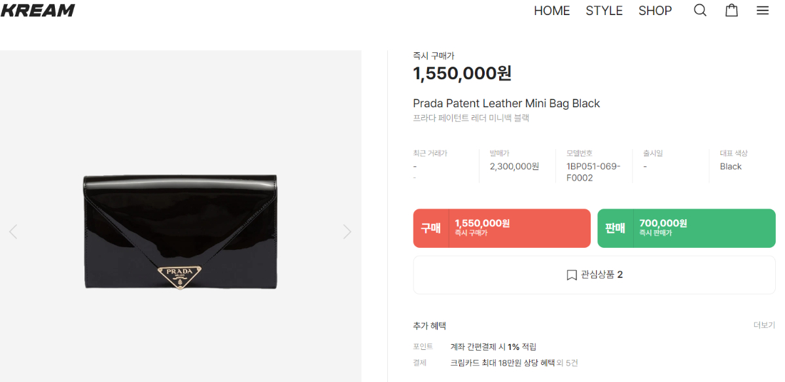Click the 대표 색상 Black value
The image size is (785, 382).
pyautogui.click(x=730, y=166)
